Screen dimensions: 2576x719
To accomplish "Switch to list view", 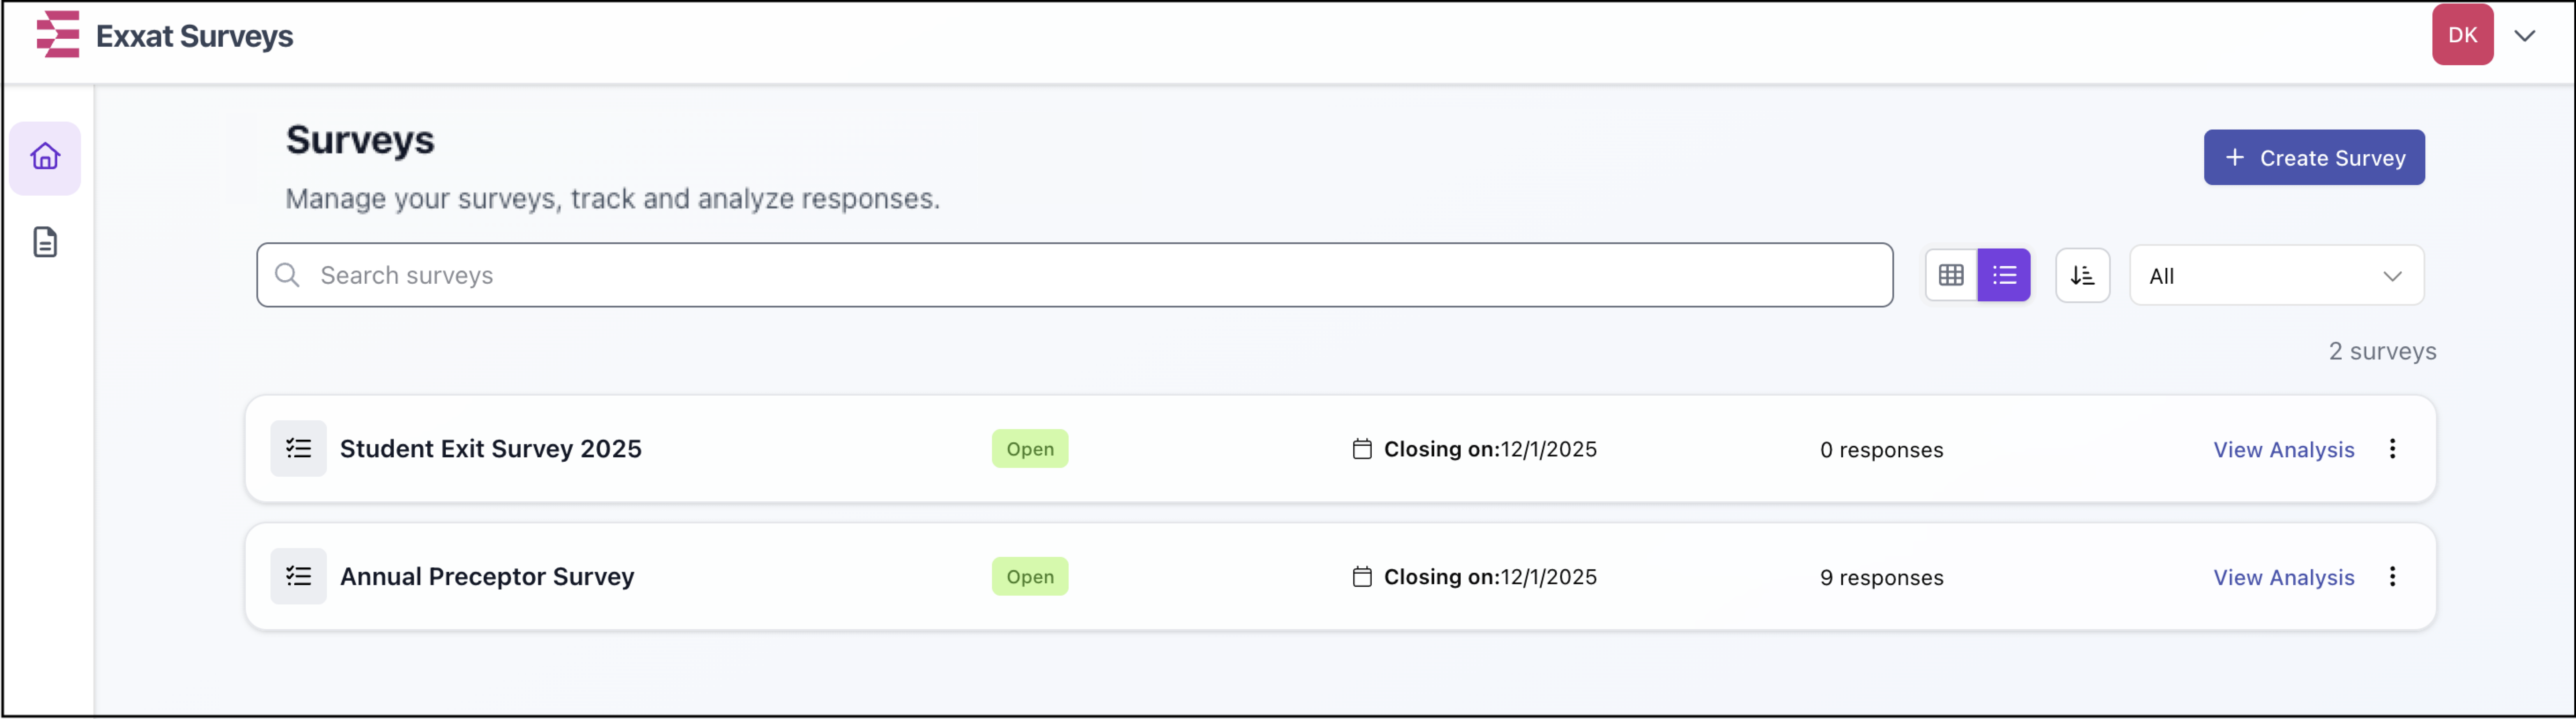I will tap(2004, 275).
